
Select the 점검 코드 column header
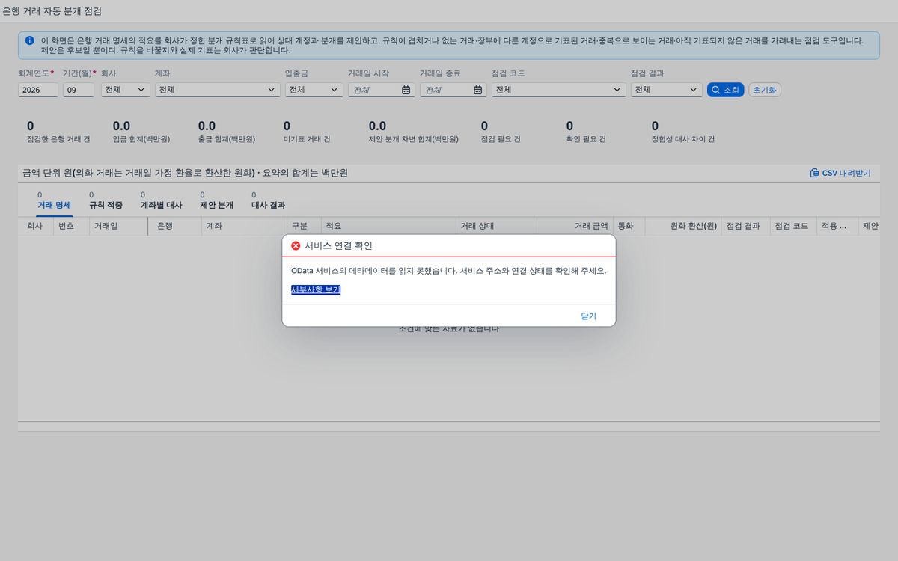793,226
